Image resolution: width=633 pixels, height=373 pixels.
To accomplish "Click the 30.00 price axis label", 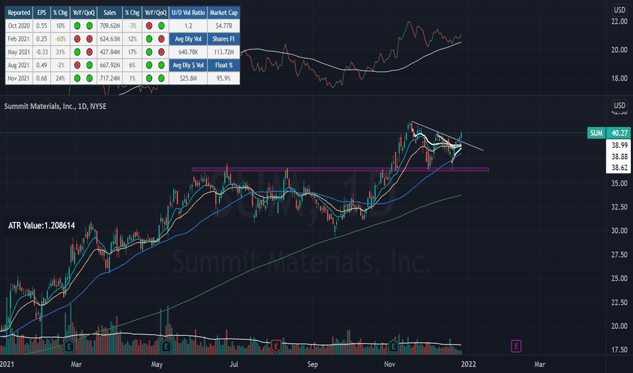I will pyautogui.click(x=619, y=231).
